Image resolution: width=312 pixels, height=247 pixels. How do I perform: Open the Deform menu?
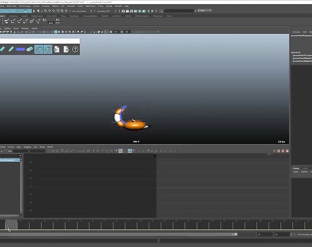55,6
